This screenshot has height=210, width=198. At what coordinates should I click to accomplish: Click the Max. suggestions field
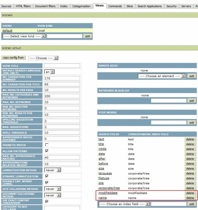tap(62, 127)
